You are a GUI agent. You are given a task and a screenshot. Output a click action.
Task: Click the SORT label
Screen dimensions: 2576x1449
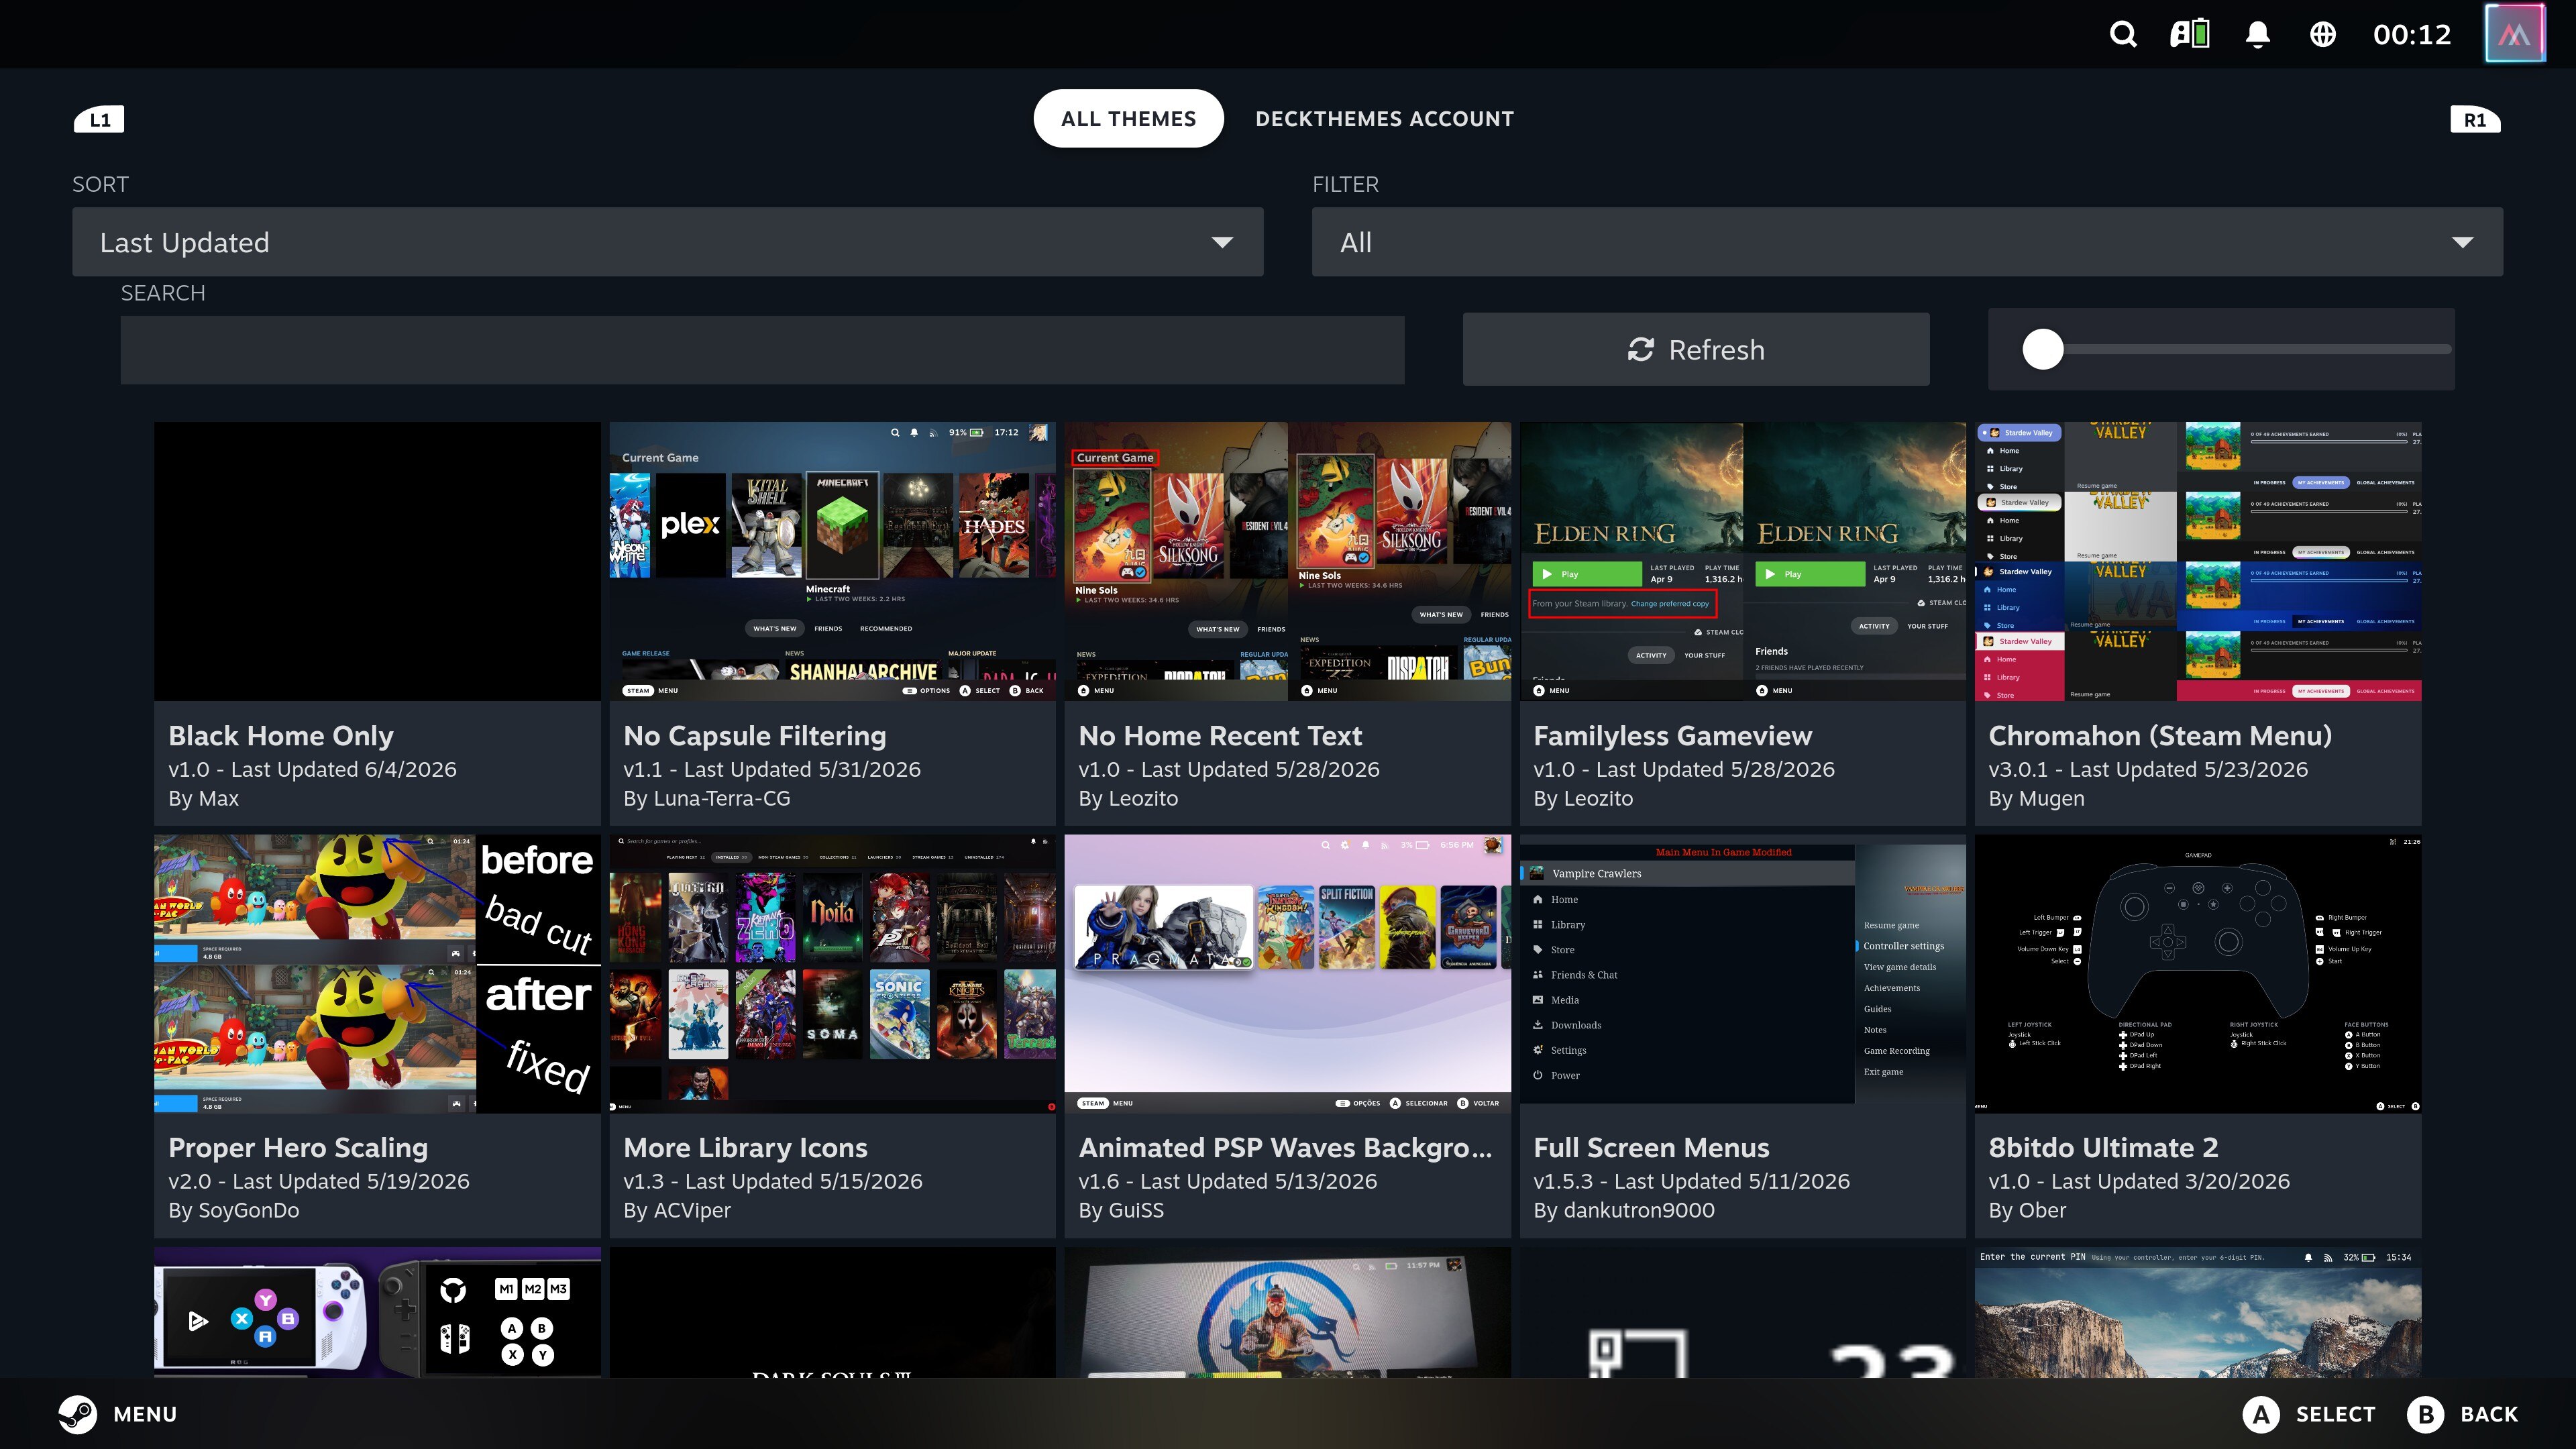coord(100,184)
